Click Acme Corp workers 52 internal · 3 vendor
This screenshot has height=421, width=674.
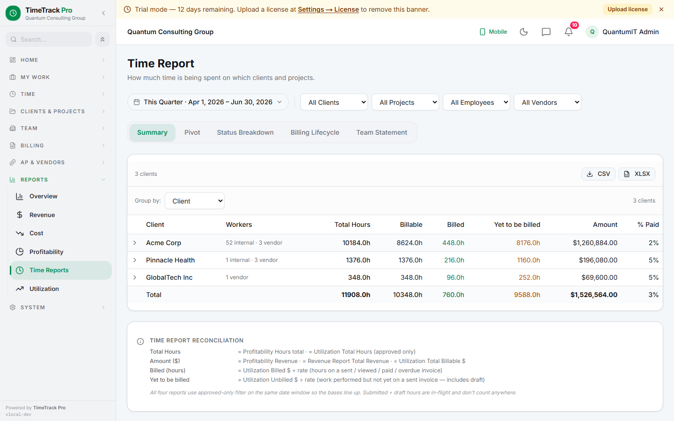[254, 243]
